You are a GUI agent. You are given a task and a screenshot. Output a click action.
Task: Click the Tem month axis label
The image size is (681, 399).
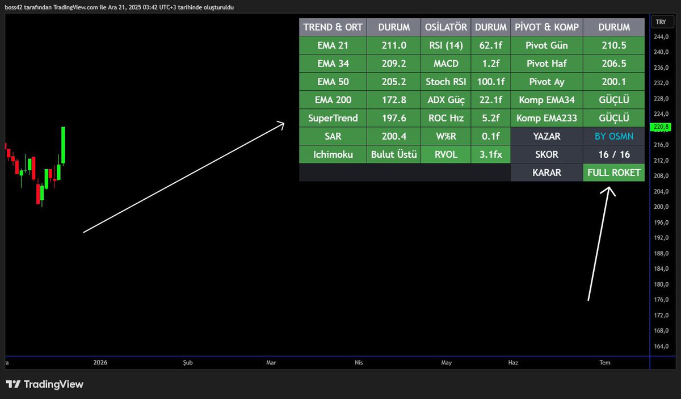(605, 362)
